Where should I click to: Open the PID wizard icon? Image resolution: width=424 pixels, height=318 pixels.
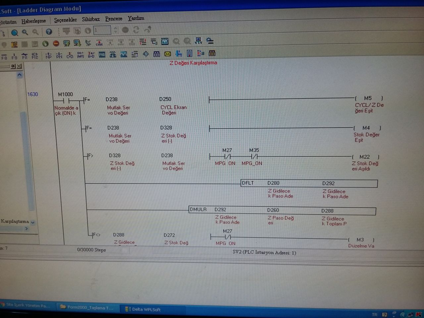point(102,54)
